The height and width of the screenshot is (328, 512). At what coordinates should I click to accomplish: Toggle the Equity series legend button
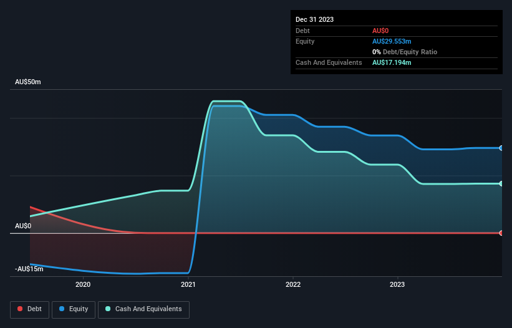pyautogui.click(x=74, y=309)
